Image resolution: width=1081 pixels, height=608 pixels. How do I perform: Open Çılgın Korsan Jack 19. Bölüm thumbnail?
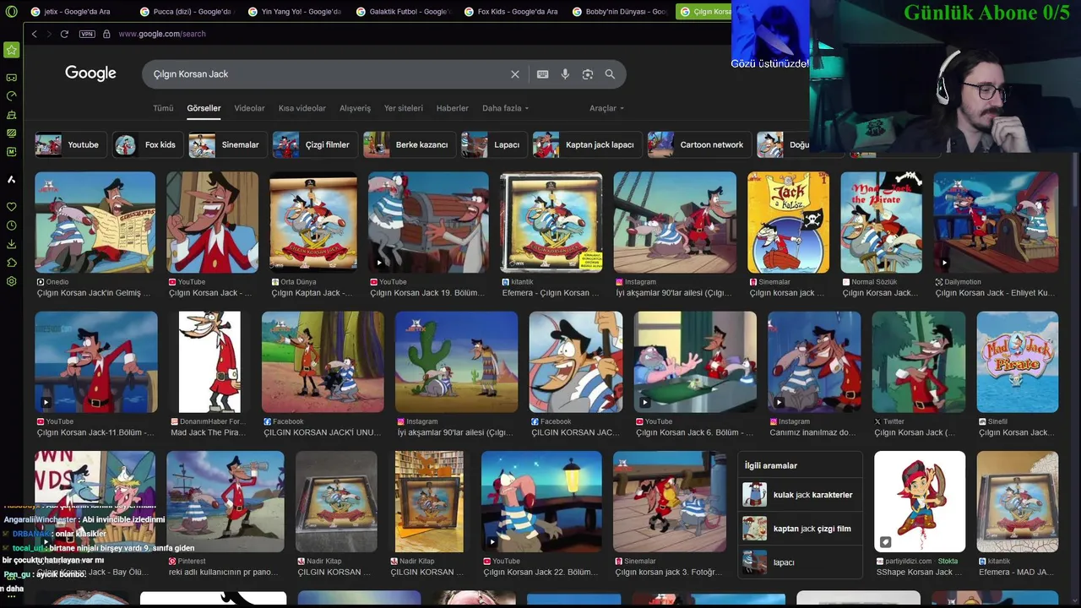point(428,222)
